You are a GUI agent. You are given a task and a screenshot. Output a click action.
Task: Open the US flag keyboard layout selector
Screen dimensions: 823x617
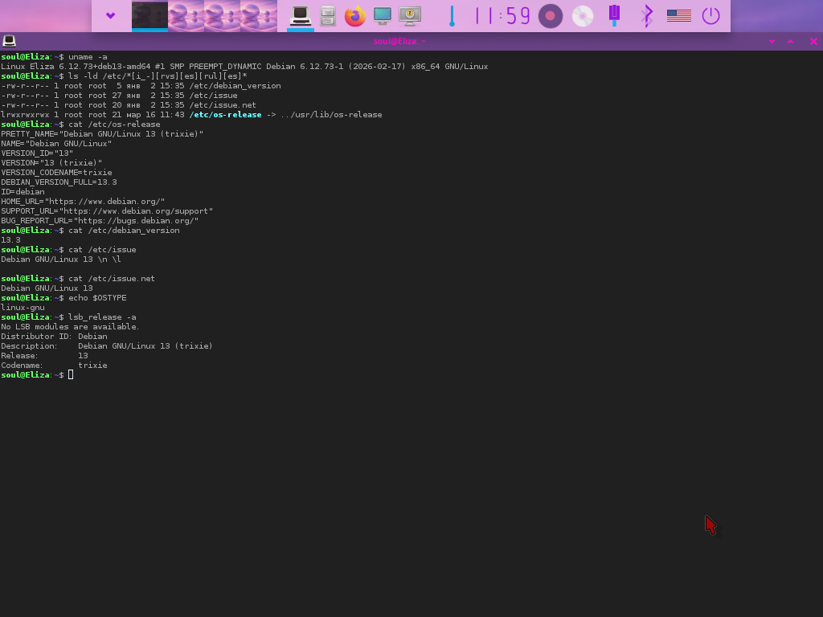coord(679,15)
